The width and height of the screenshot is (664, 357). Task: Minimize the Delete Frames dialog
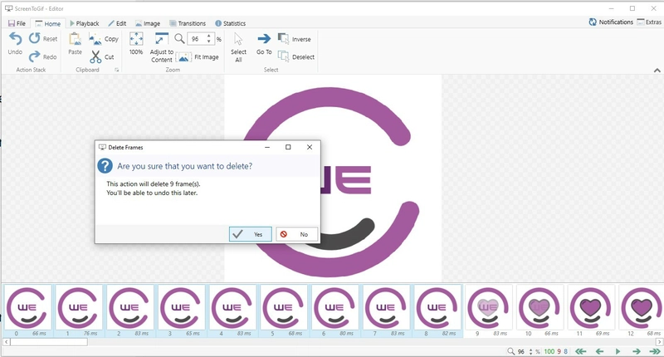[267, 148]
